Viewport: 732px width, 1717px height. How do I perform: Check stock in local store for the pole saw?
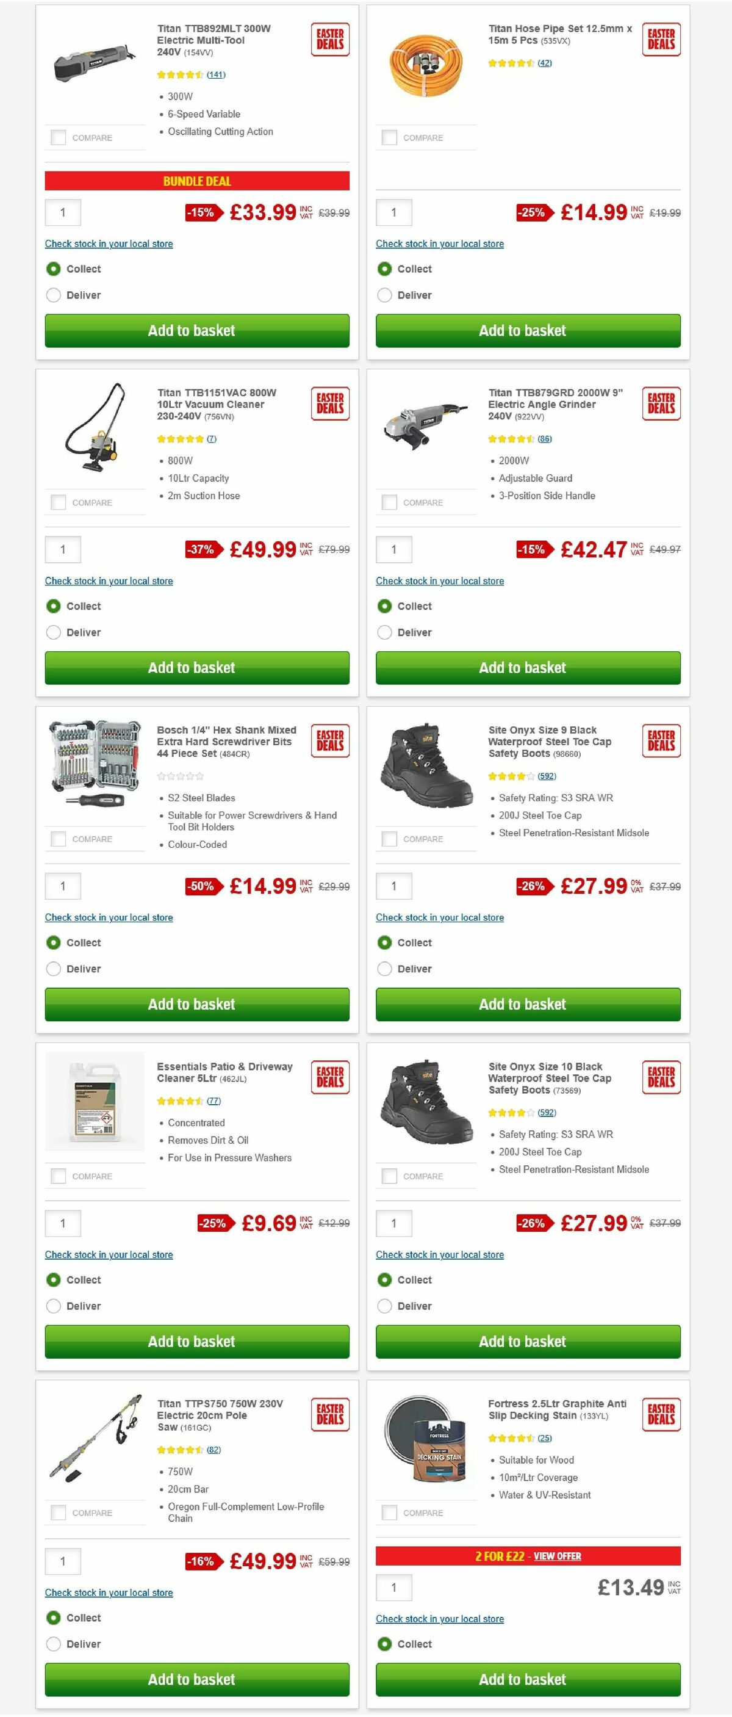(109, 1592)
